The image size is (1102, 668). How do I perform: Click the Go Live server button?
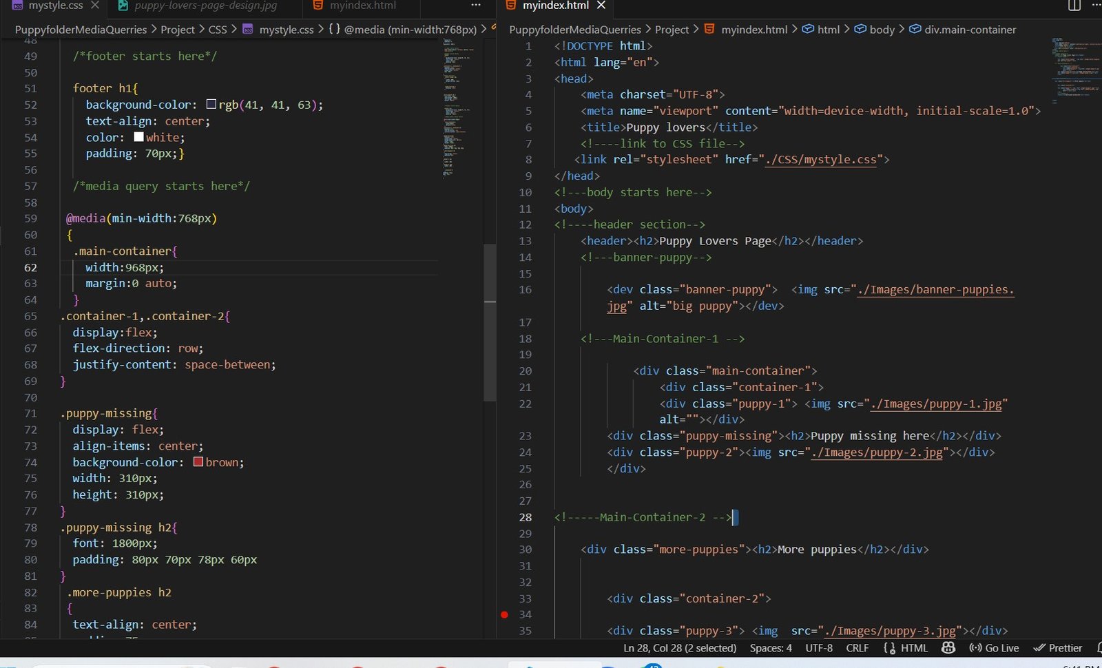click(x=994, y=648)
